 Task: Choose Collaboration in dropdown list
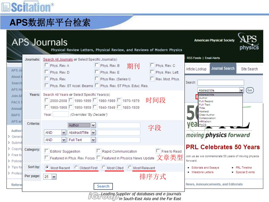click(x=220, y=118)
